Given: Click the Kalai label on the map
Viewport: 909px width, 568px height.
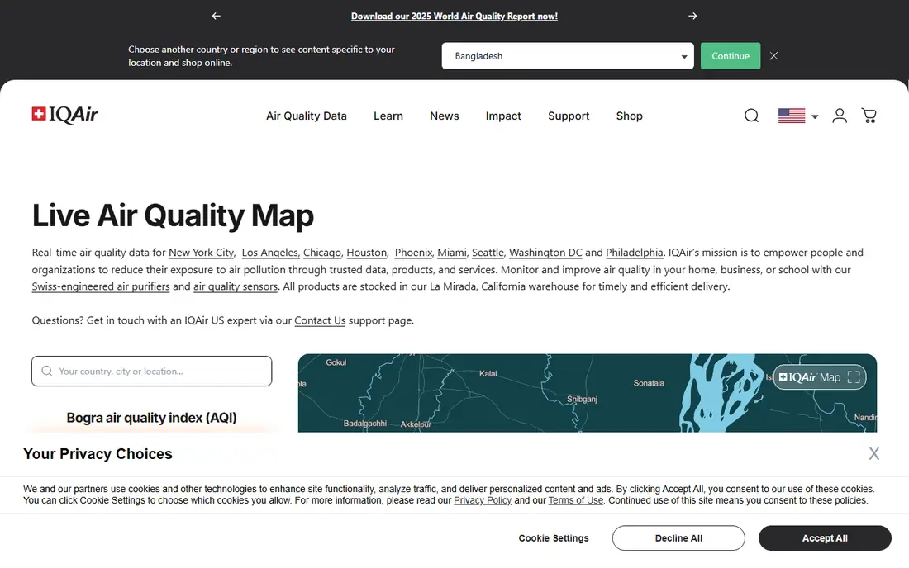Looking at the screenshot, I should (488, 373).
